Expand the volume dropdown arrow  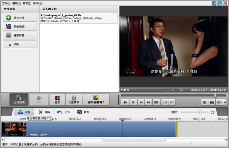[225, 102]
